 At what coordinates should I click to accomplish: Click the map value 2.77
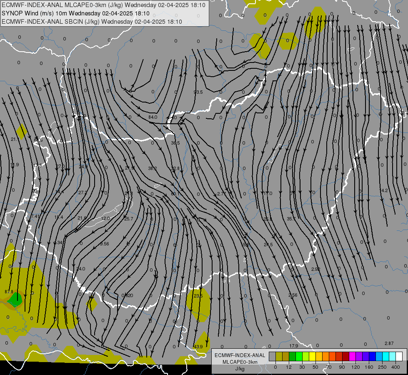point(221,194)
